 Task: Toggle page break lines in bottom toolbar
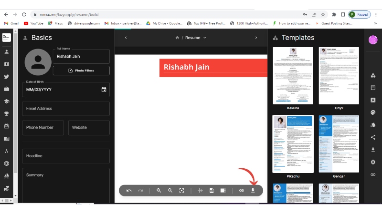pyautogui.click(x=200, y=191)
